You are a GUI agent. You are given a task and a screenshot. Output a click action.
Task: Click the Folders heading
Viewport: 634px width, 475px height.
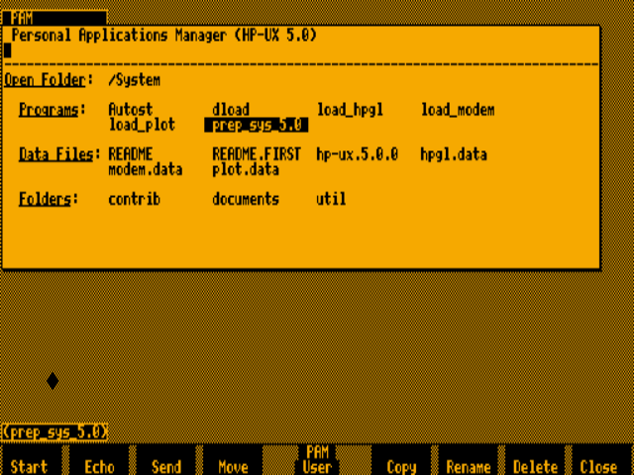(49, 199)
